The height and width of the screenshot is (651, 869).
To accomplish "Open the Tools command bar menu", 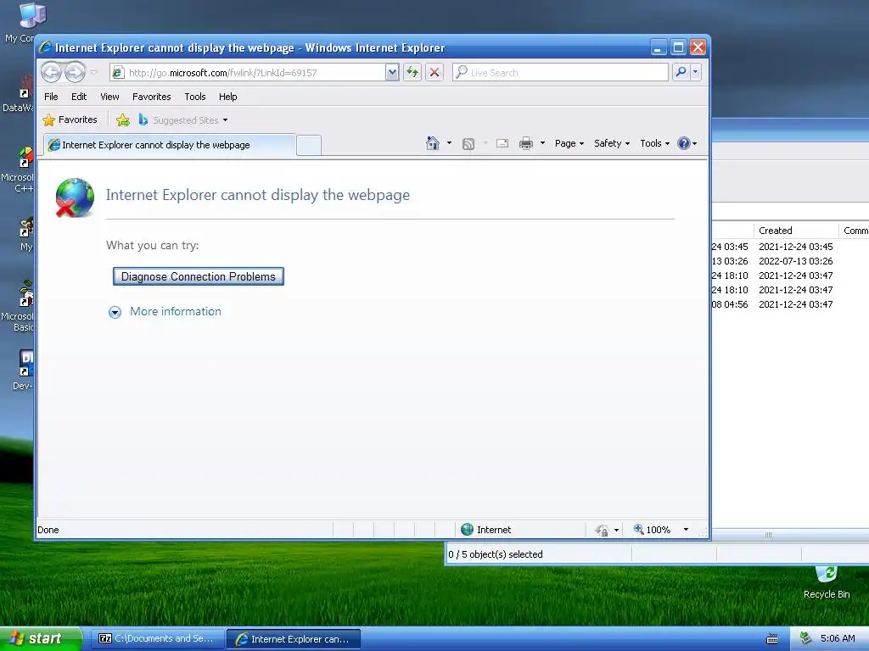I will pos(654,143).
